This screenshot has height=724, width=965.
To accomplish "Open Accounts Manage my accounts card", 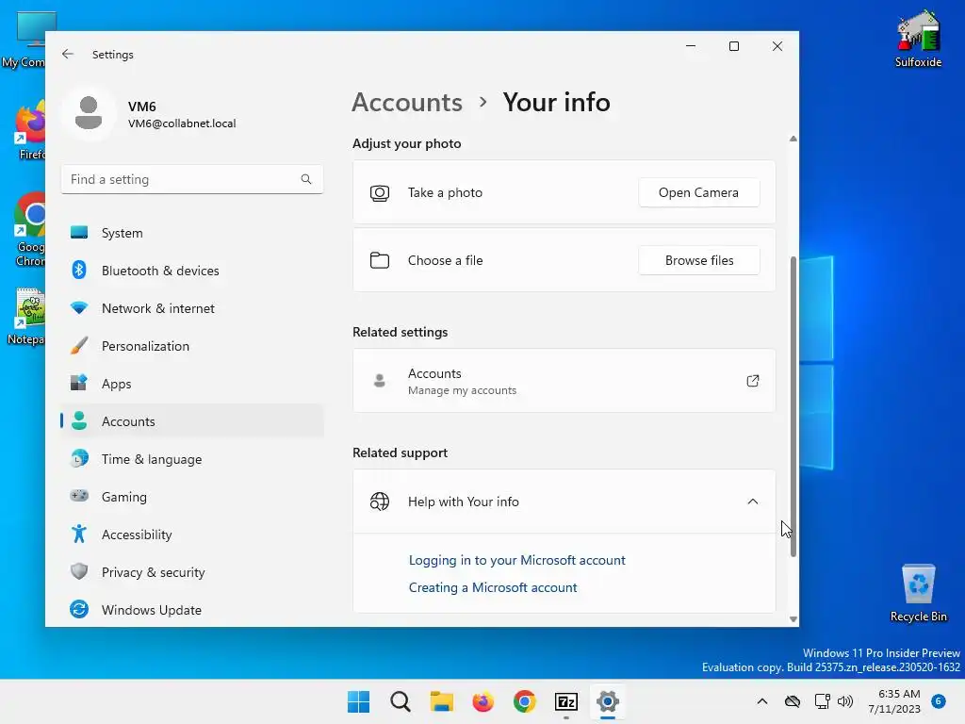I will click(564, 381).
